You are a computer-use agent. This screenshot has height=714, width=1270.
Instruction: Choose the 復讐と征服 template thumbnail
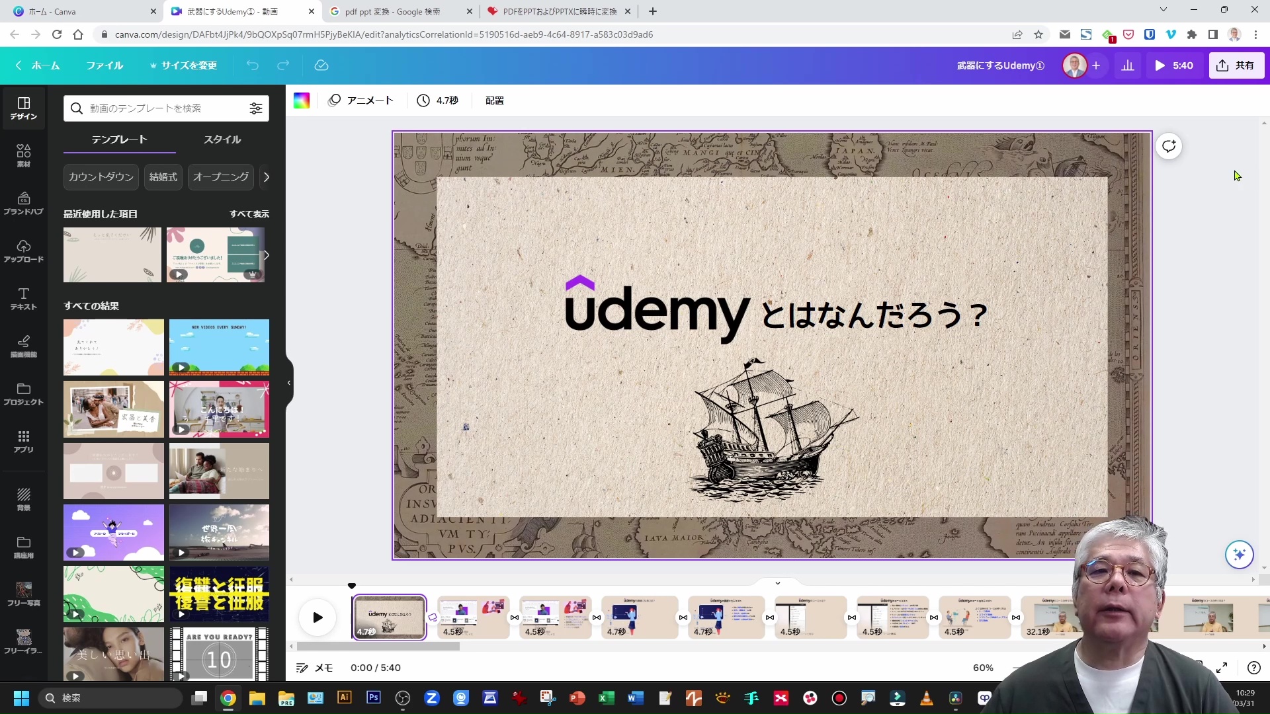[219, 594]
